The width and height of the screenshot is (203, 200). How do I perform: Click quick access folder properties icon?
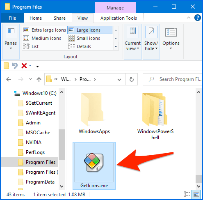6,66
